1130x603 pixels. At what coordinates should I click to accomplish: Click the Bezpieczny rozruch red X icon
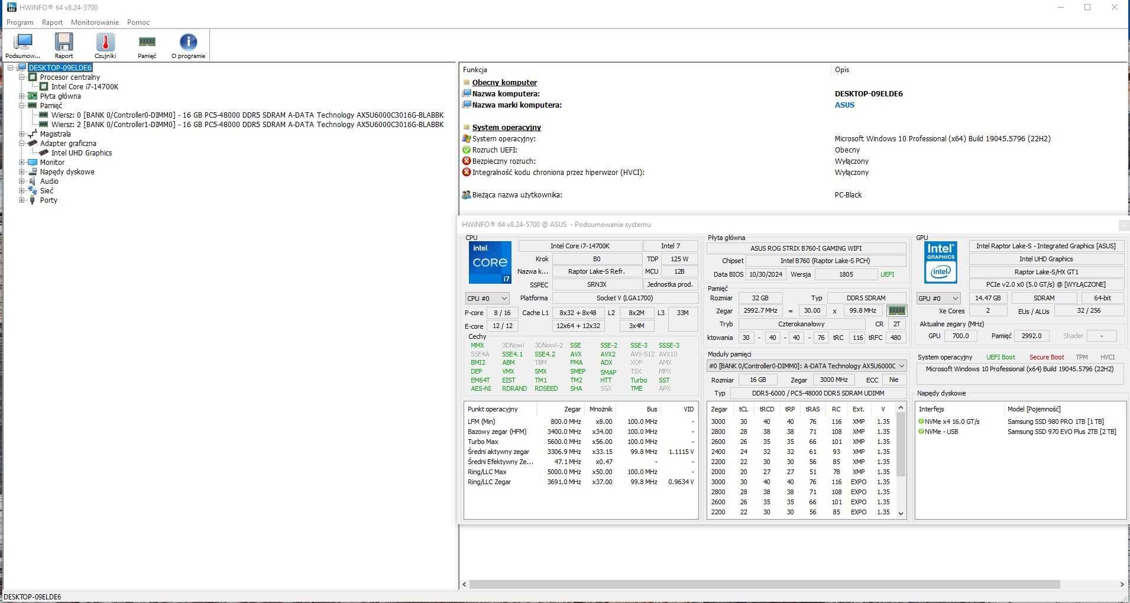[467, 161]
